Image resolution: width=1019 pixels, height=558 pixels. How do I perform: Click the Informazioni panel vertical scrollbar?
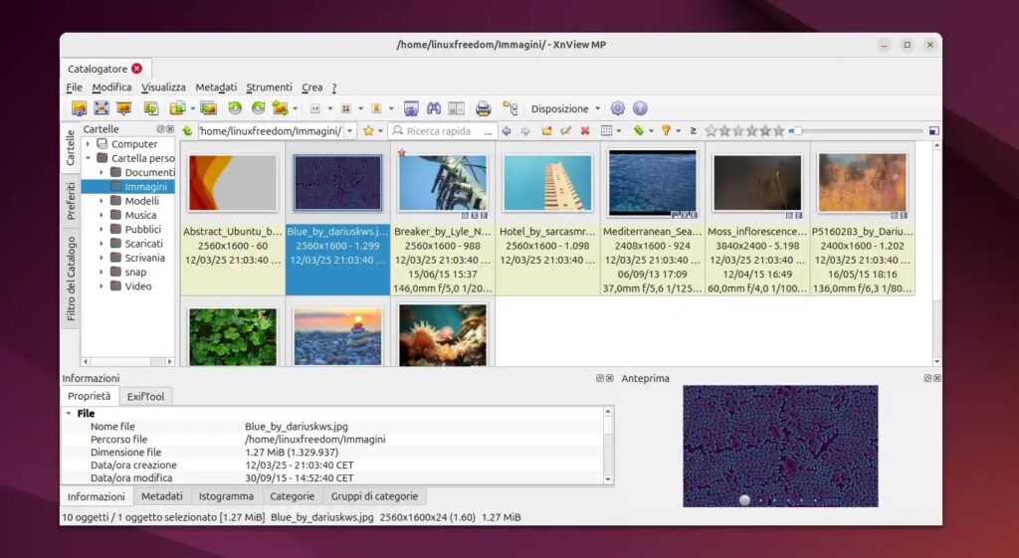coord(608,446)
